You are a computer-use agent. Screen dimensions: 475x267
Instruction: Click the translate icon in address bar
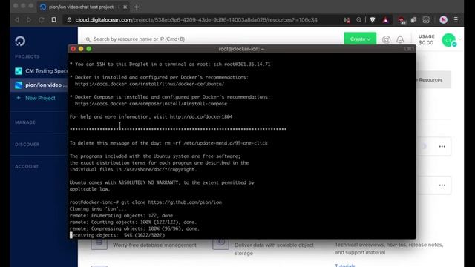[347, 20]
